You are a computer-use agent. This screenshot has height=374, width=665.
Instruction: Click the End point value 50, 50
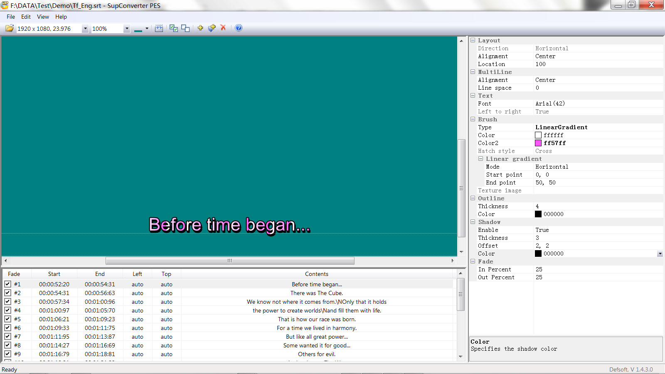pos(545,182)
